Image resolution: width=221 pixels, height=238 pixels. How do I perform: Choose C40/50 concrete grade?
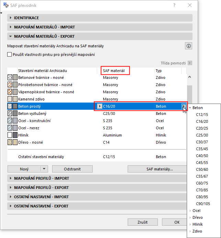point(202,156)
